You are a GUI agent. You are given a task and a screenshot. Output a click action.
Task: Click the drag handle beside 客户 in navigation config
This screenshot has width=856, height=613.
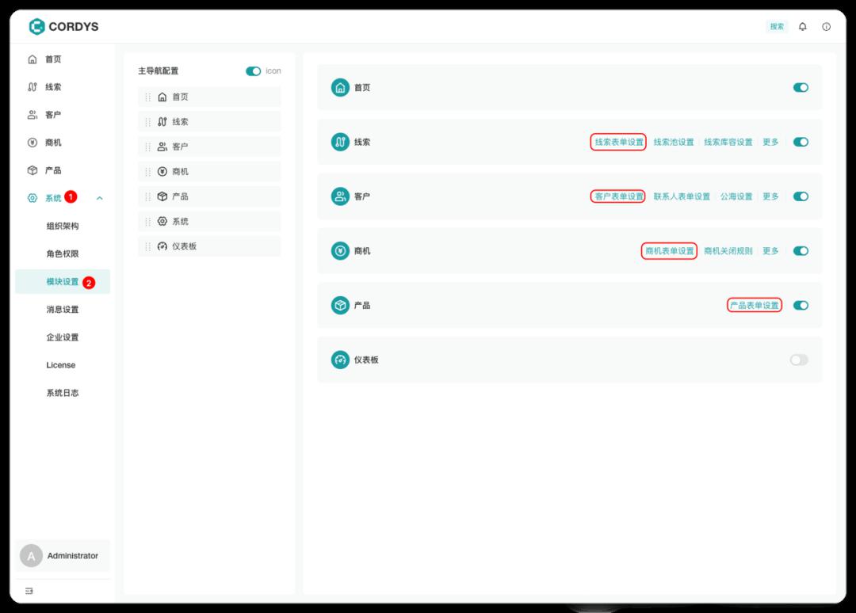click(x=148, y=147)
